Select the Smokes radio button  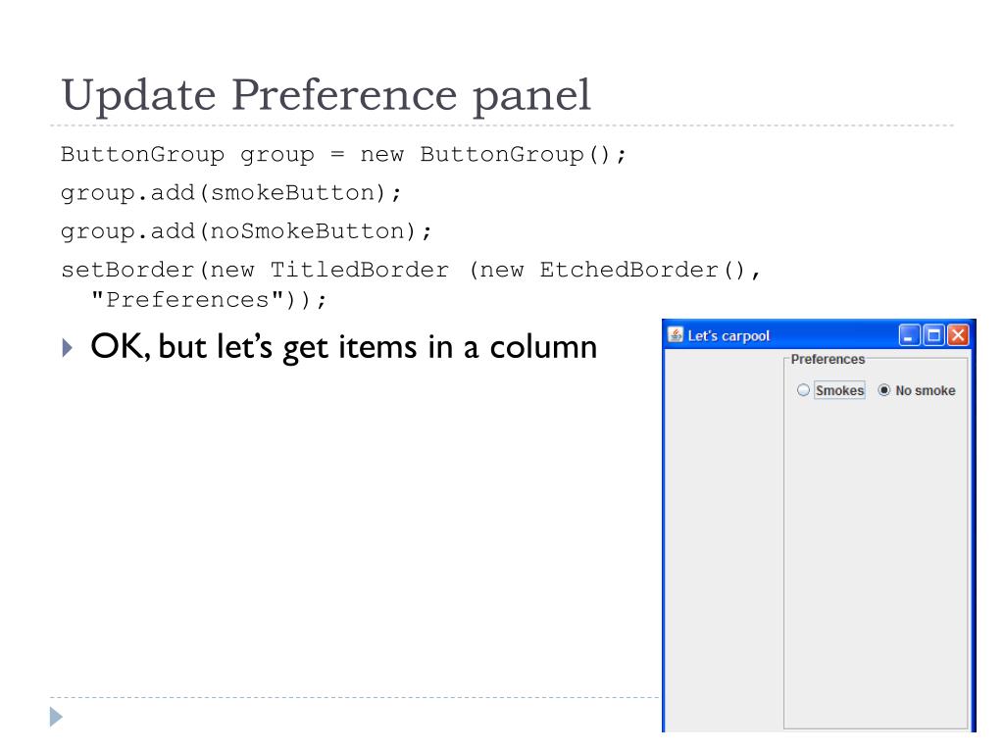(803, 390)
